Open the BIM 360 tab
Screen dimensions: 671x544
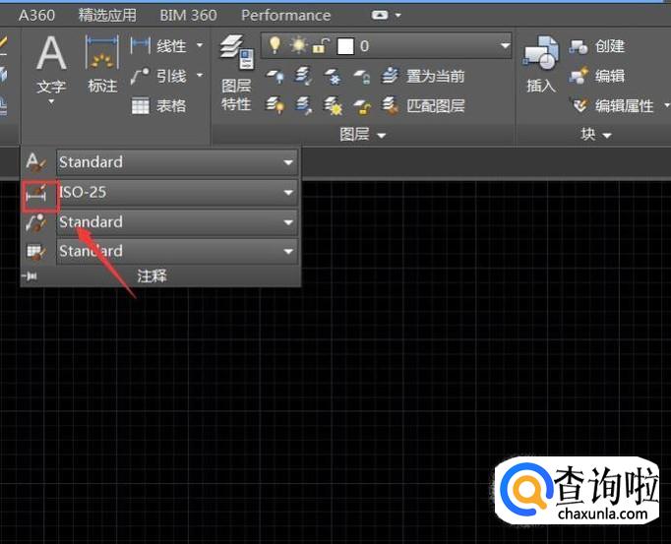click(188, 16)
